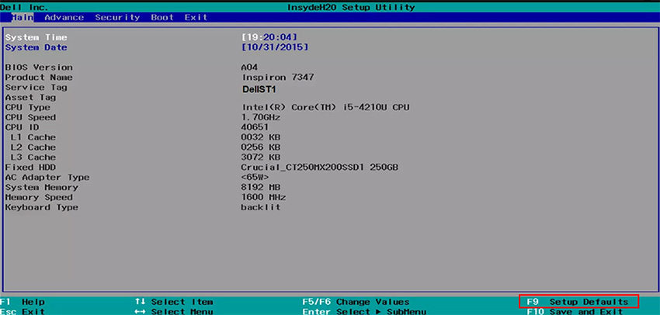660x315 pixels.
Task: Click the BIOS Version row
Action: [x=39, y=67]
